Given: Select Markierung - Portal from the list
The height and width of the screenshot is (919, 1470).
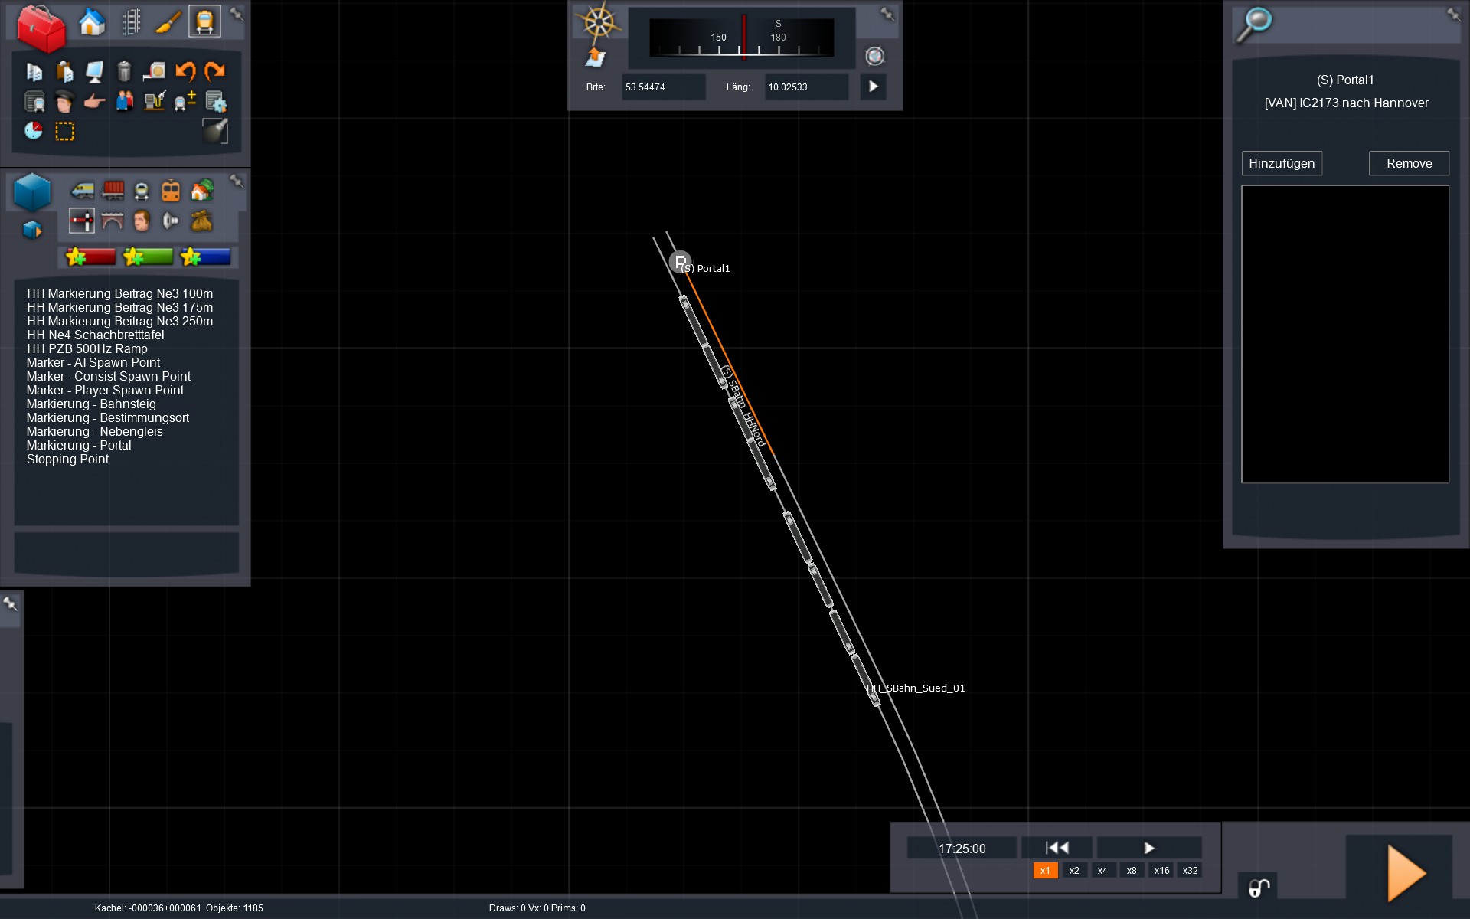Looking at the screenshot, I should [79, 445].
